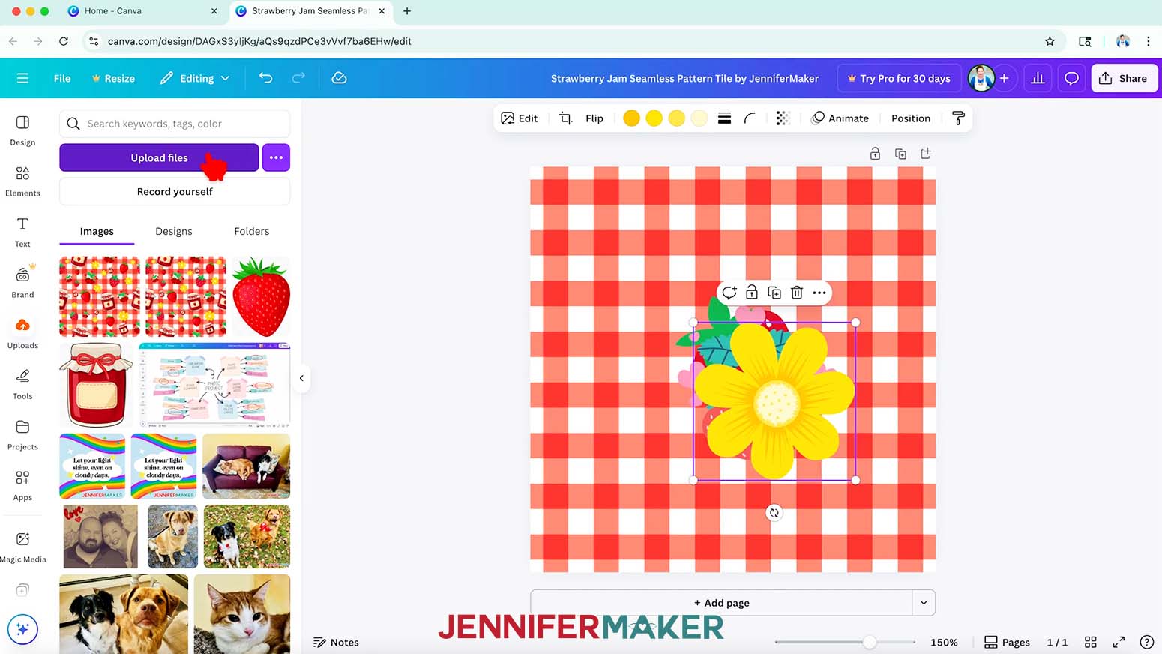The image size is (1162, 654).
Task: Open Magic Media in sidebar
Action: point(23,547)
